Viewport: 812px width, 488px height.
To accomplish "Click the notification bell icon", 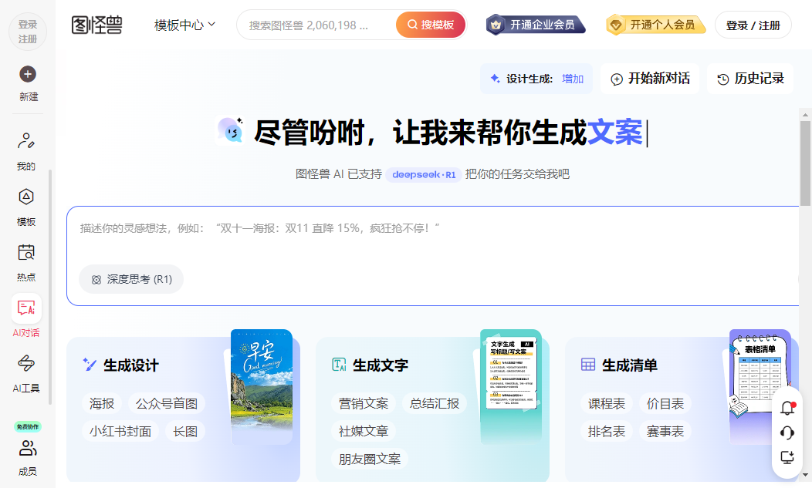I will [787, 409].
